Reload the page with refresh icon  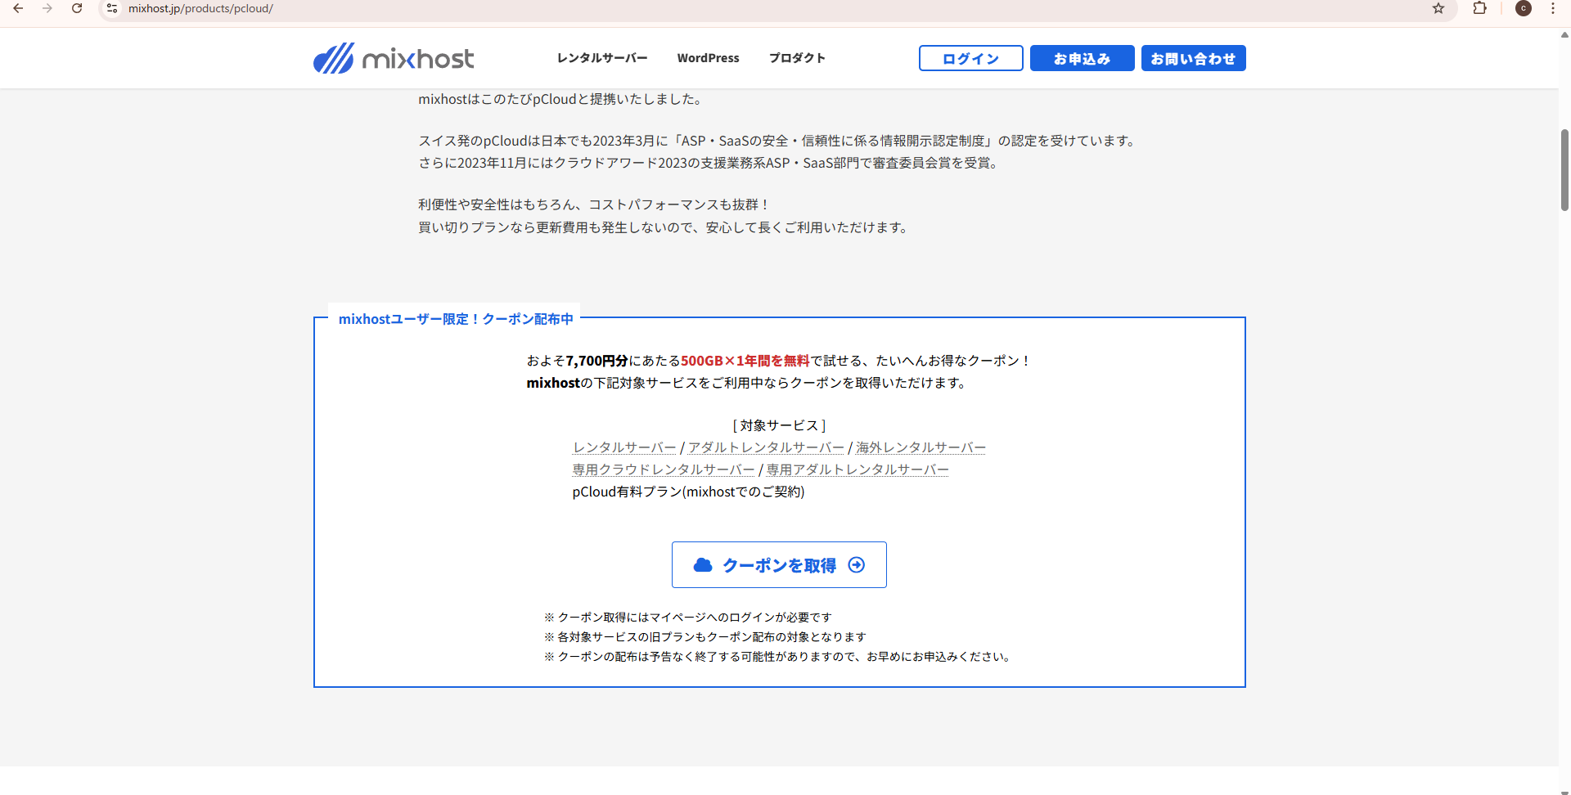77,8
